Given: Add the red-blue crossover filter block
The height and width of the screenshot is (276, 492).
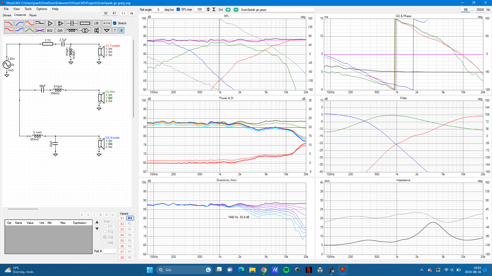Looking at the screenshot, I should pyautogui.click(x=39, y=30).
